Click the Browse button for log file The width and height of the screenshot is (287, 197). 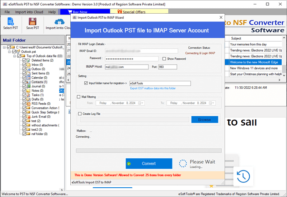click(204, 120)
